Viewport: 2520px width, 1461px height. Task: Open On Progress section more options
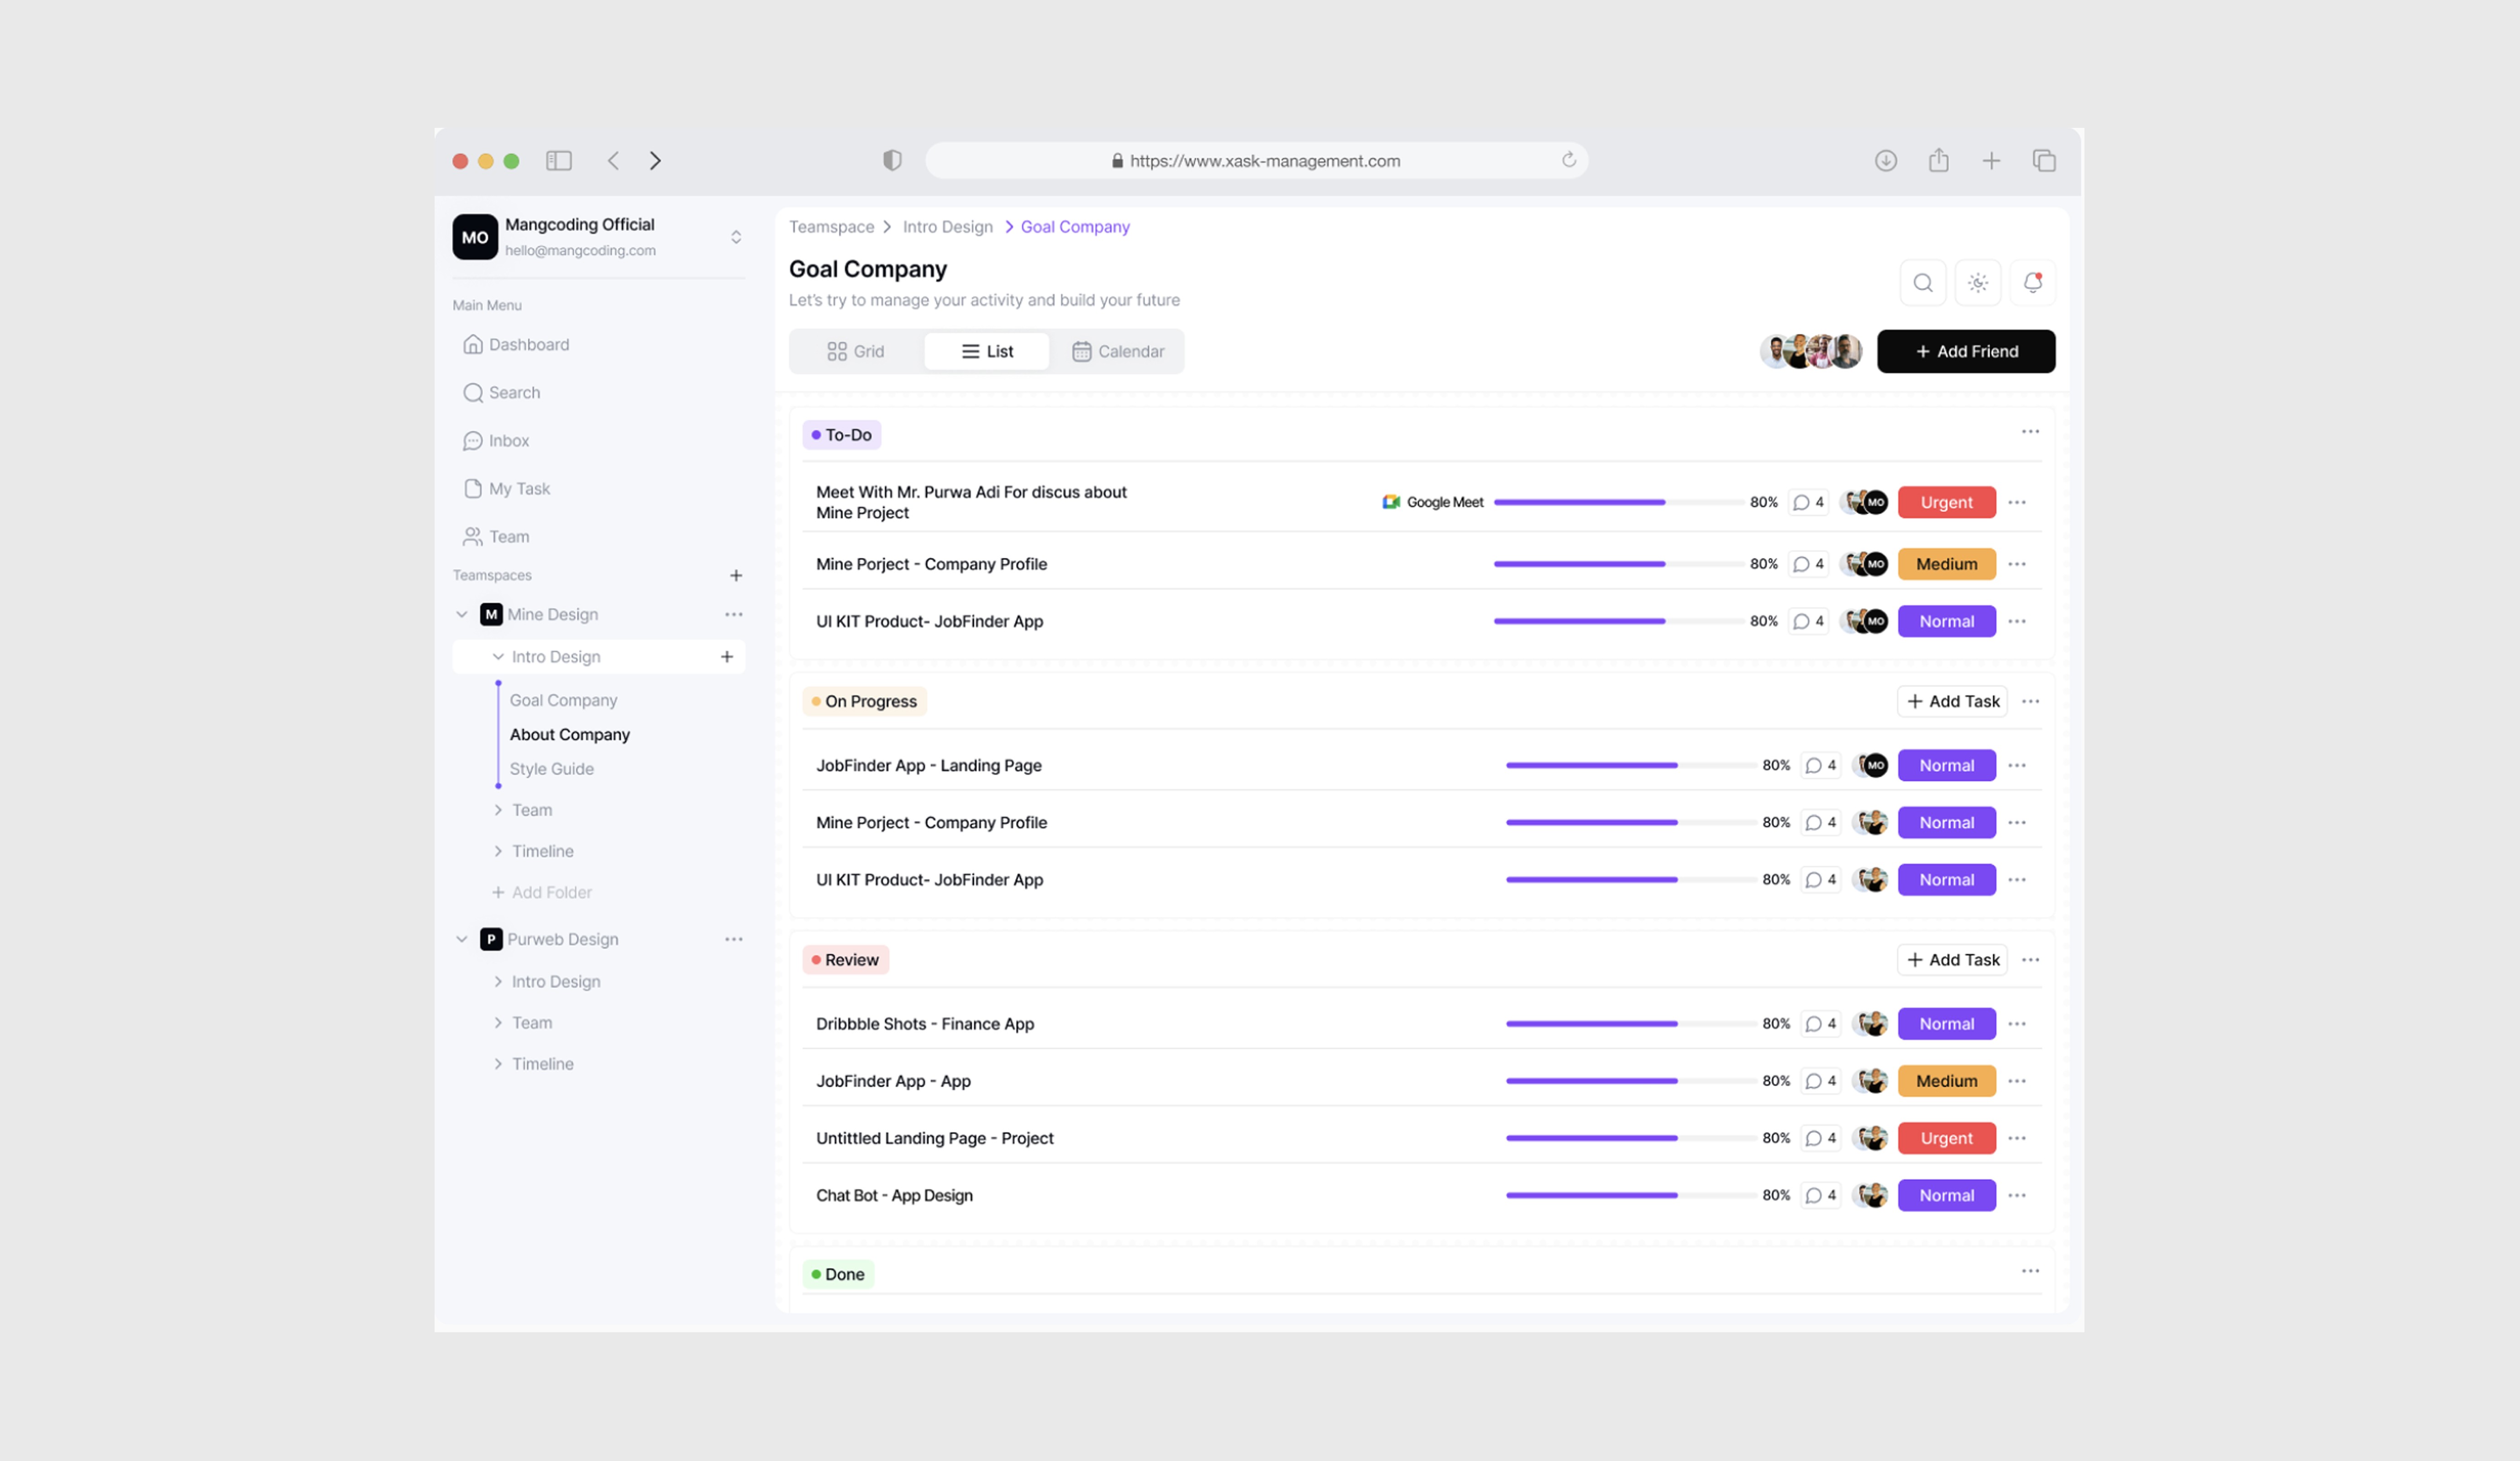point(2030,702)
